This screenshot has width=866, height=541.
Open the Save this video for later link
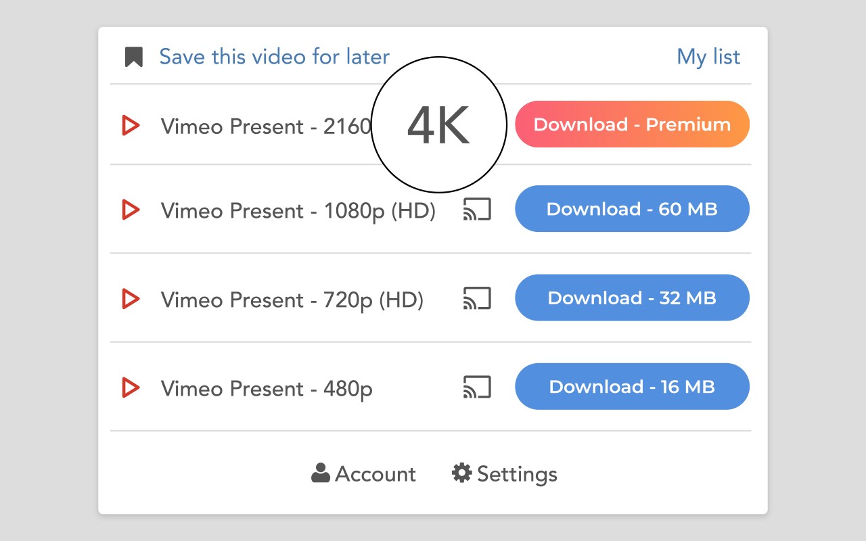pyautogui.click(x=274, y=57)
